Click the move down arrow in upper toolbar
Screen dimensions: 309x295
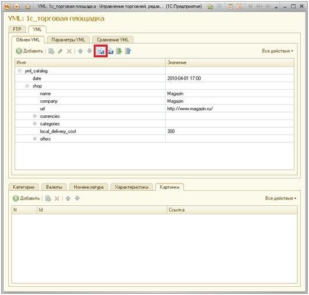click(x=90, y=51)
